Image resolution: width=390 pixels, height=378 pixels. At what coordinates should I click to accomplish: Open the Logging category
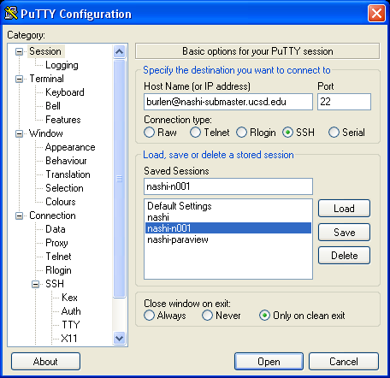pyautogui.click(x=62, y=65)
